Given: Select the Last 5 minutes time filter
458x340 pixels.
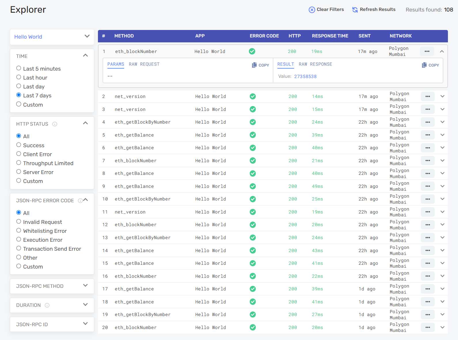Looking at the screenshot, I should pyautogui.click(x=19, y=68).
